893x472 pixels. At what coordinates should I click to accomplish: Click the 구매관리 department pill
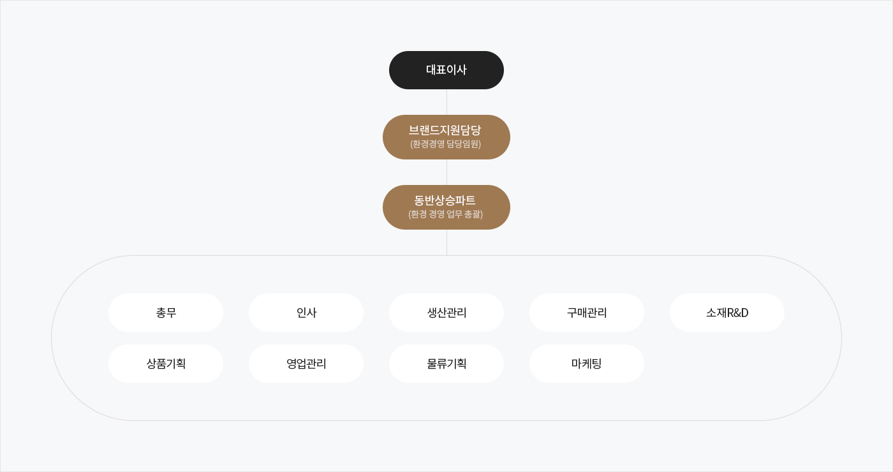pyautogui.click(x=587, y=313)
